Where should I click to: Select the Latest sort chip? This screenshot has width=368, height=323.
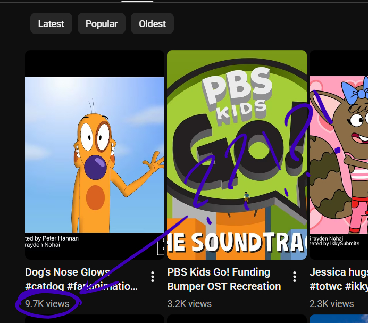(x=51, y=24)
